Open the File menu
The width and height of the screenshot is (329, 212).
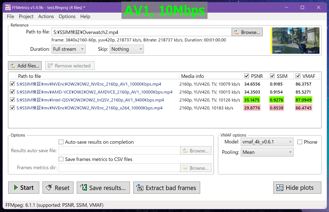pos(10,16)
